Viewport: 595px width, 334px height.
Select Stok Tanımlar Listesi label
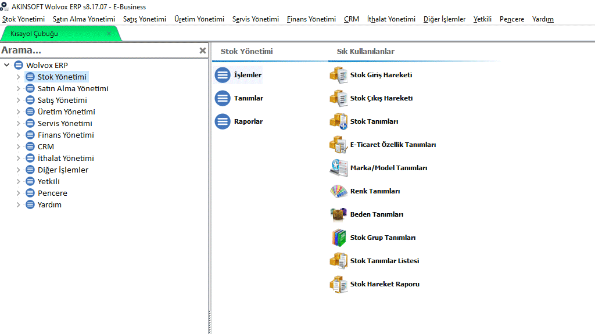click(385, 261)
